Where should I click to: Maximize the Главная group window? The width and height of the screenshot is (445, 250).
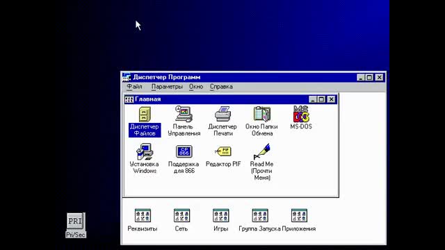pos(321,99)
